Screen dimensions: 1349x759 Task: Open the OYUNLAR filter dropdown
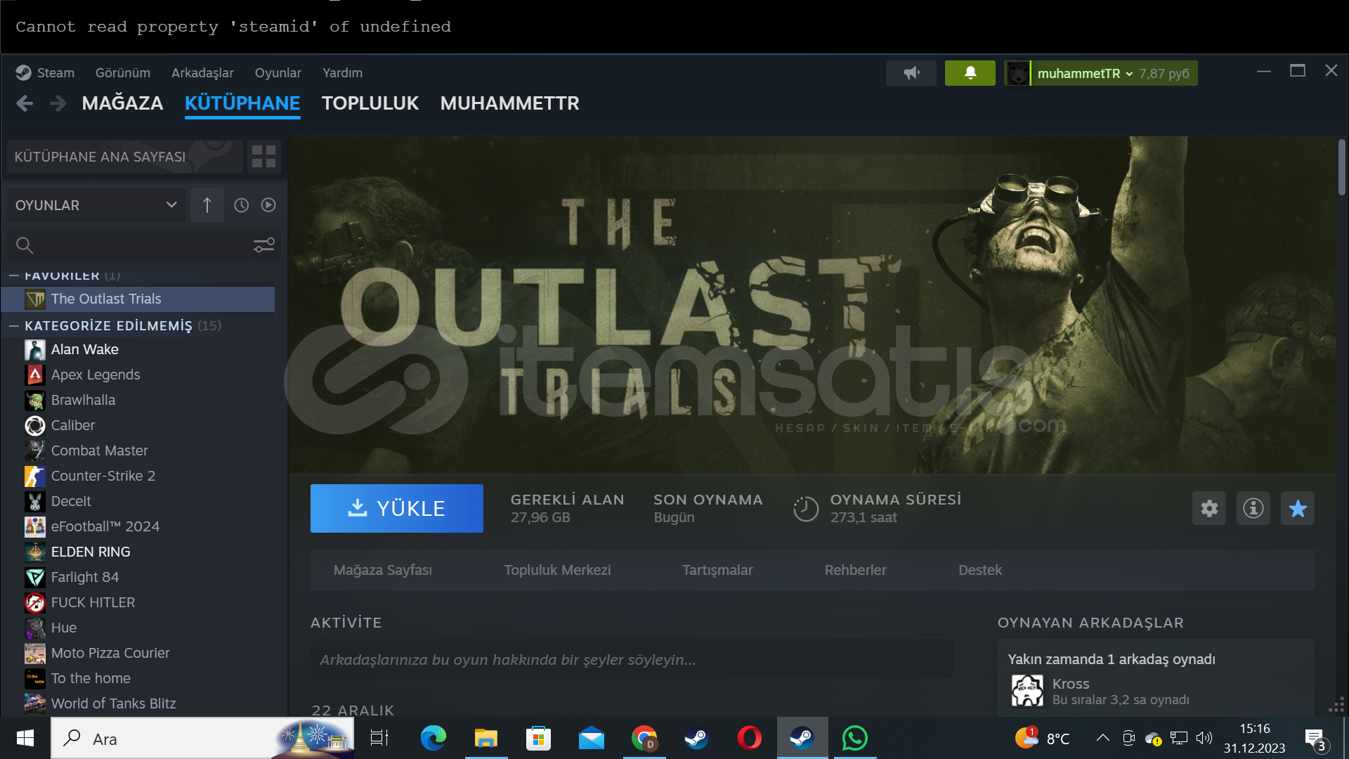coord(96,205)
